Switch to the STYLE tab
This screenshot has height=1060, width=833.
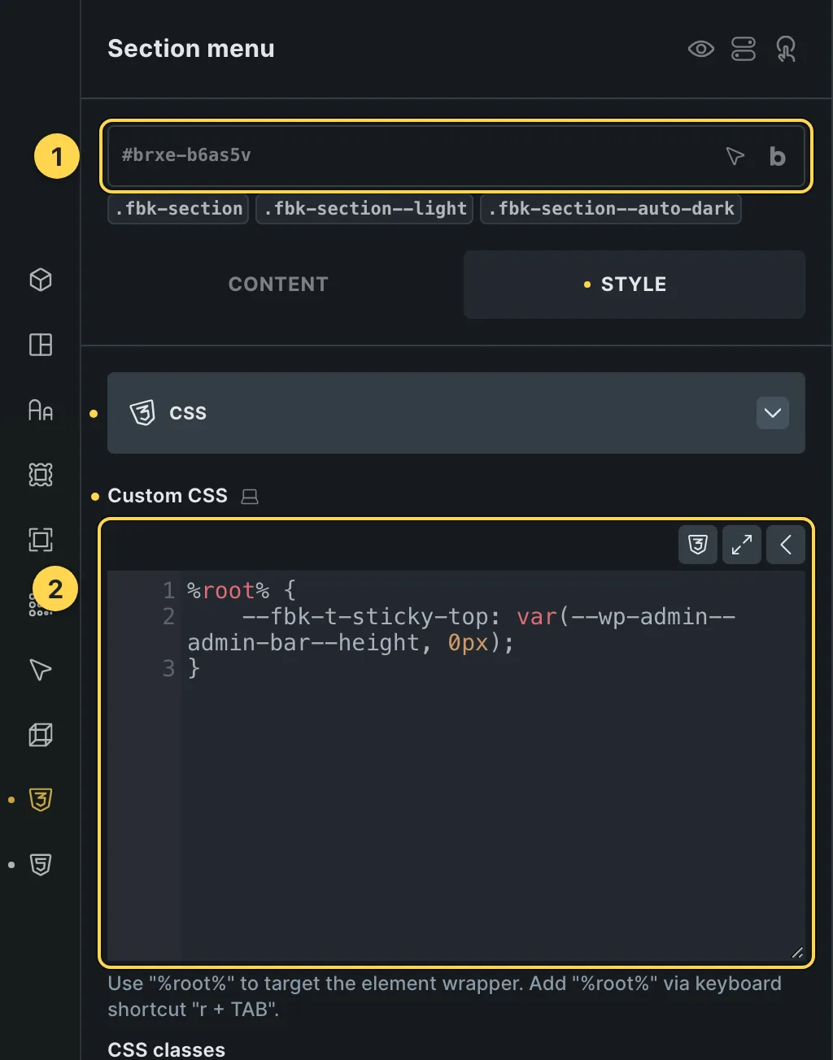pyautogui.click(x=635, y=285)
